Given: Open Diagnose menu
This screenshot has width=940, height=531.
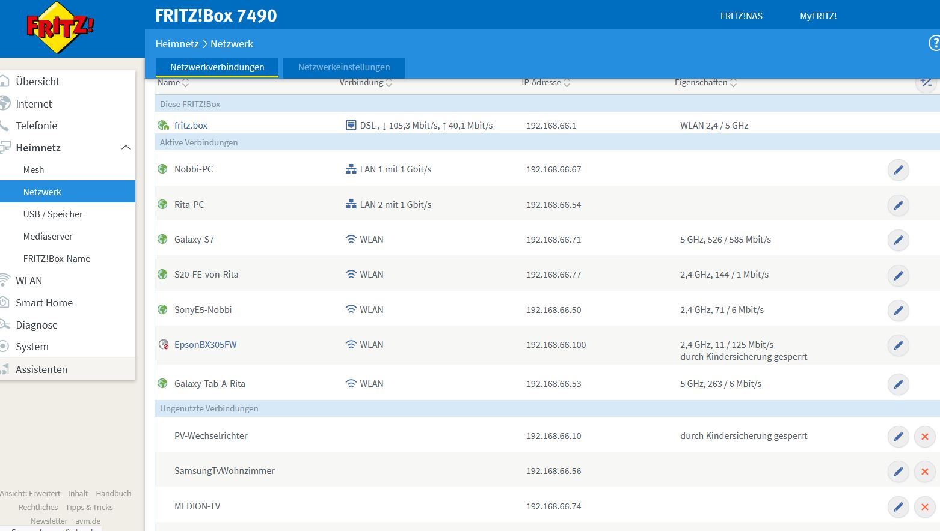Looking at the screenshot, I should (x=37, y=324).
